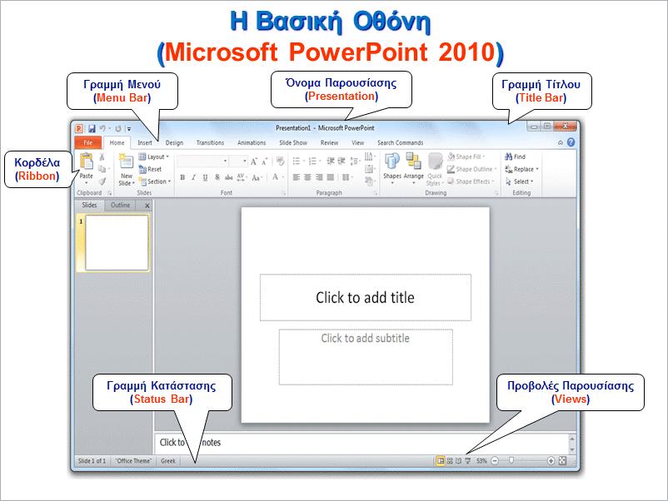Center the paragraph text
The width and height of the screenshot is (668, 501).
(307, 177)
